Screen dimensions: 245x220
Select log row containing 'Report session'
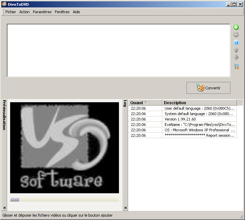(182, 135)
